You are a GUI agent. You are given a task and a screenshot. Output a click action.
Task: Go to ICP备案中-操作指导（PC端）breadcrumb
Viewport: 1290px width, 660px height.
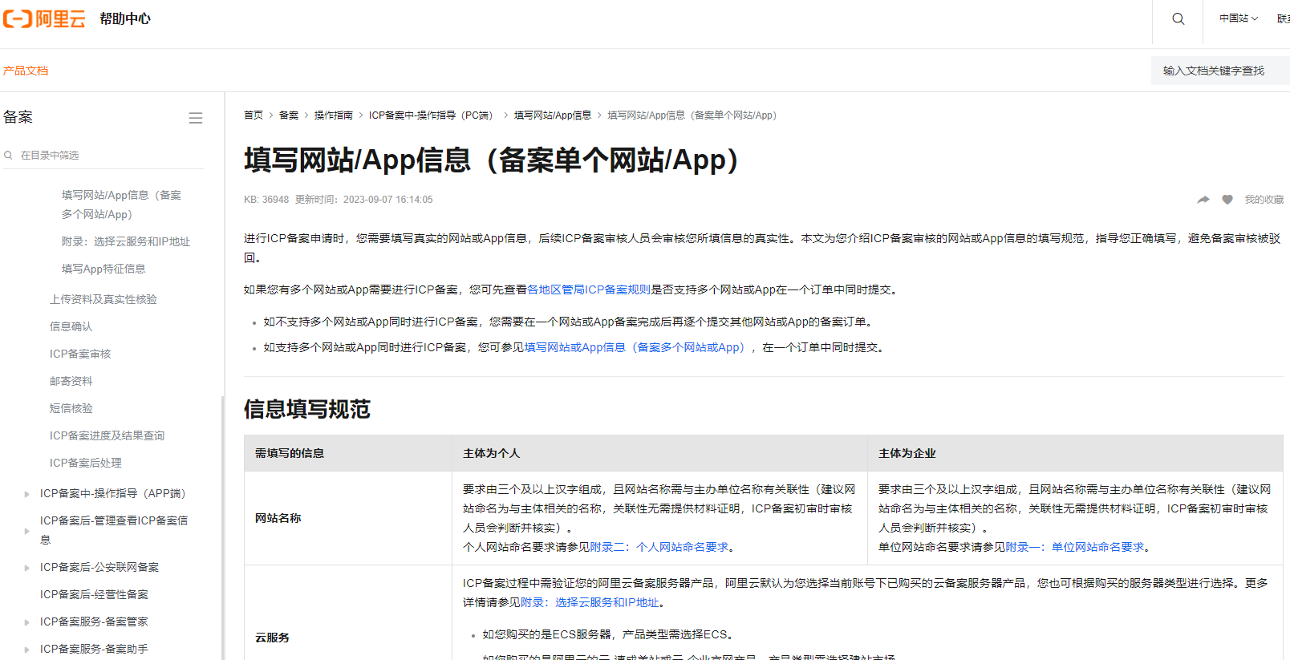pos(433,115)
